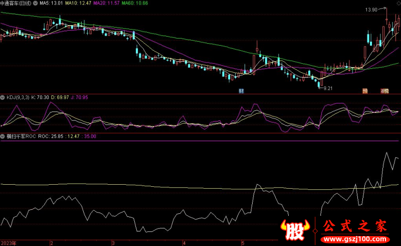Click the 2023年 date marker on timeline

point(9,242)
